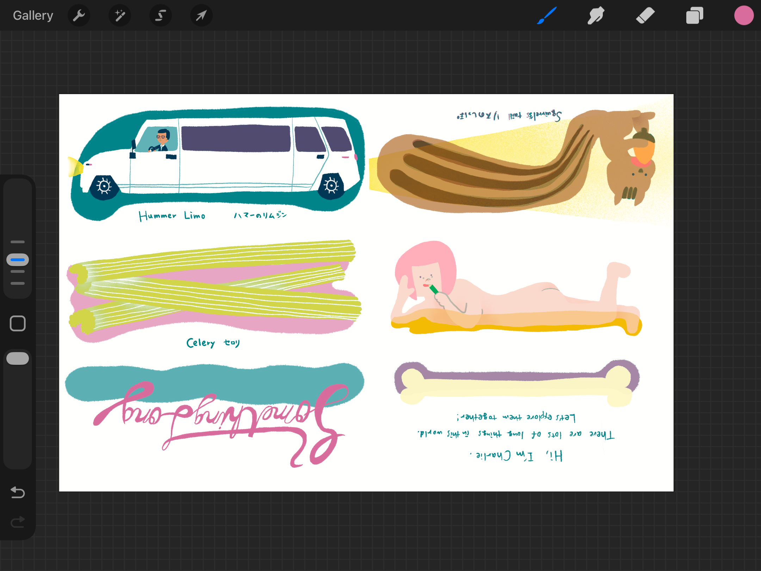This screenshot has height=571, width=761.
Task: Select the Smudge tool
Action: [x=596, y=15]
